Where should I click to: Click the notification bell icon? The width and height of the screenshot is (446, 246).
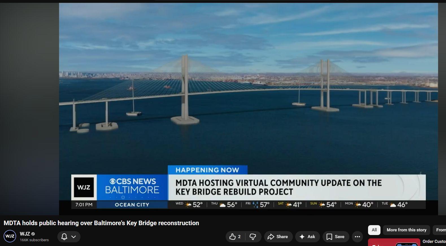64,237
